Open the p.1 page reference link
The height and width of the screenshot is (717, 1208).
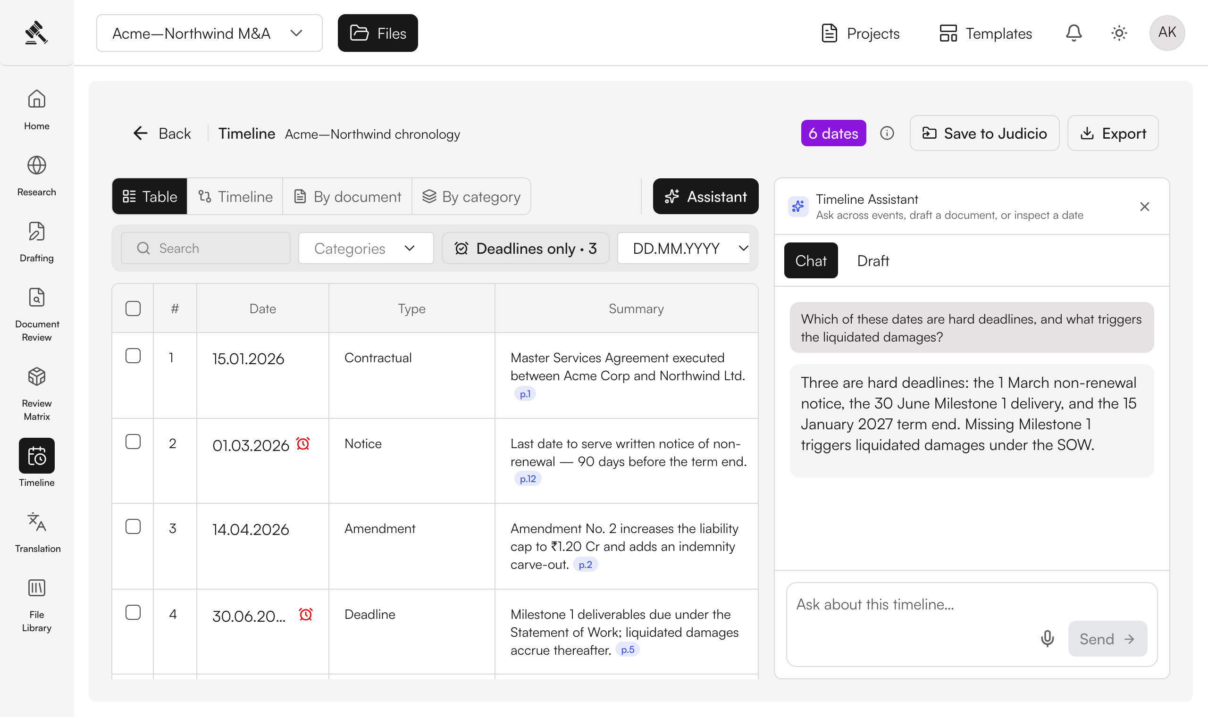tap(525, 394)
